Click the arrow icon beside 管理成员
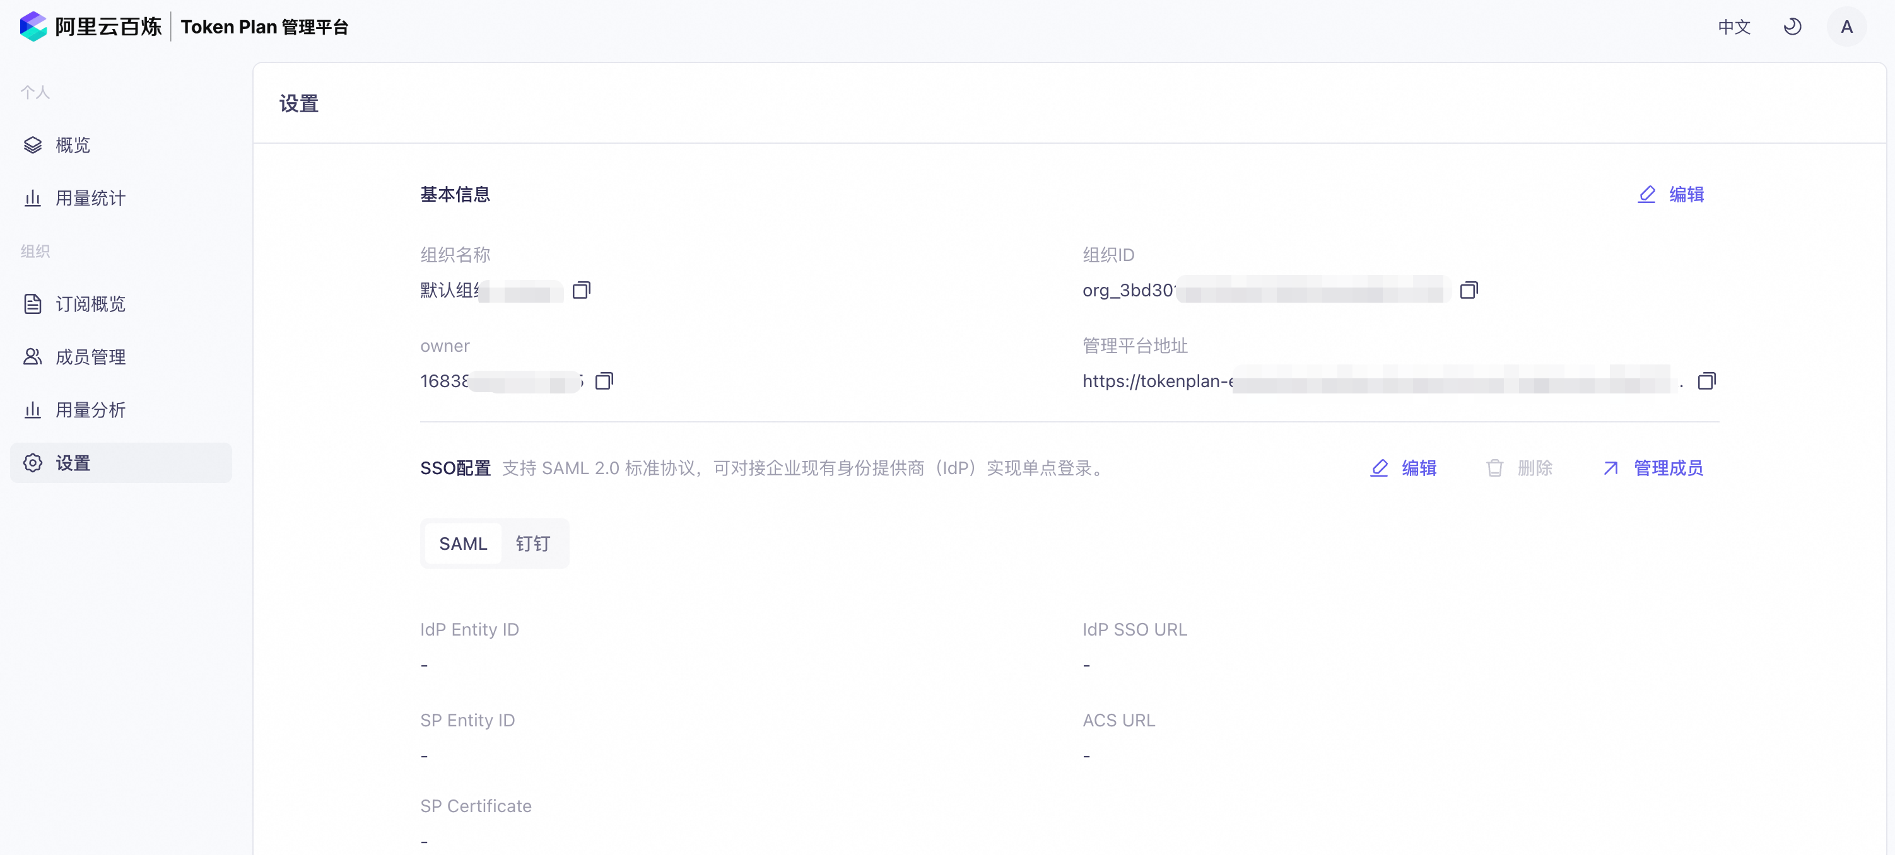 click(x=1611, y=468)
